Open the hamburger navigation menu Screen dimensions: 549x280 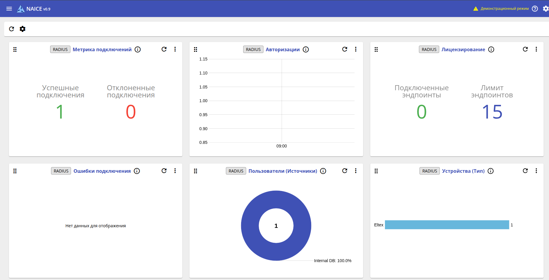(9, 9)
